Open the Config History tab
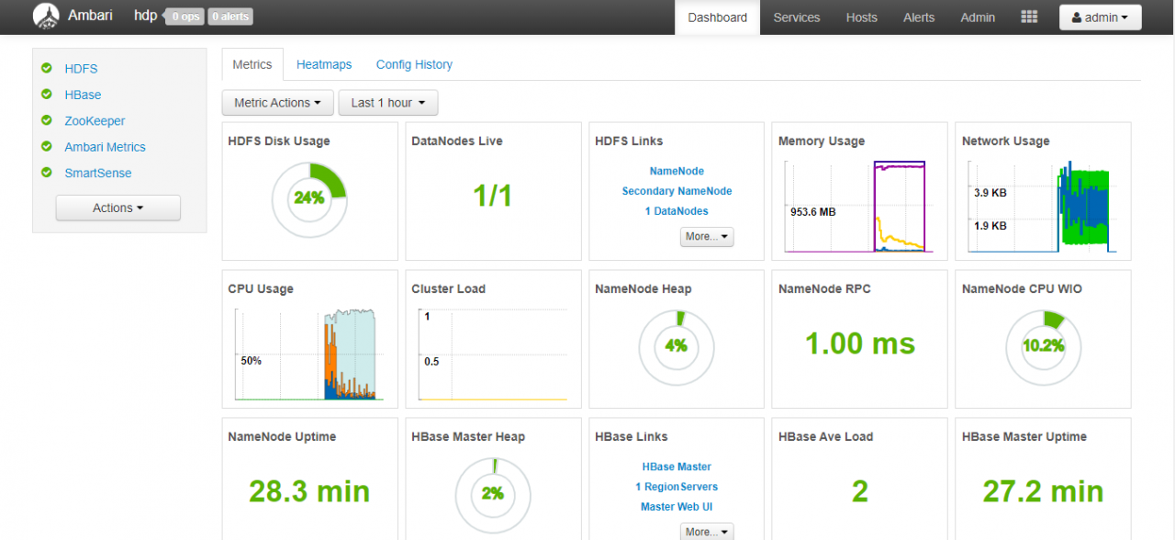This screenshot has width=1175, height=540. click(x=414, y=64)
